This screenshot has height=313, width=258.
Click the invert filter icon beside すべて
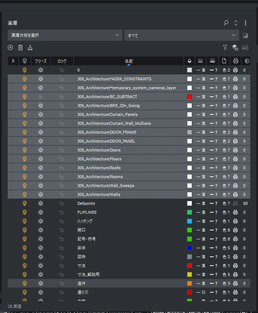(245, 36)
